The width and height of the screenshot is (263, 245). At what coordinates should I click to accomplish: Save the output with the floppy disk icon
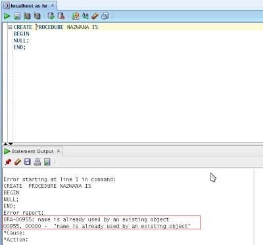[x=27, y=162]
